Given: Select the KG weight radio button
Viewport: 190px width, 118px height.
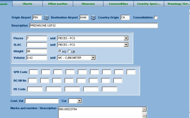Looking at the screenshot, I should (x=60, y=51).
